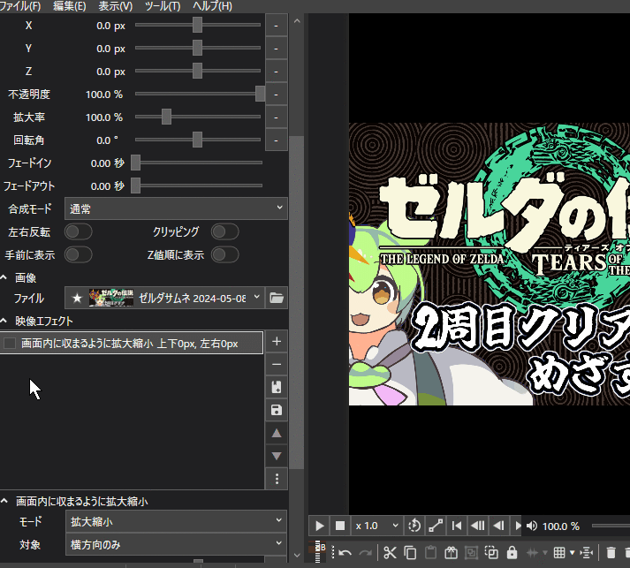
Task: Click the animation button beside Z slider
Action: point(276,71)
